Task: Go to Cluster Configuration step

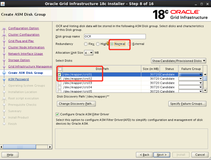Action: click(24, 35)
